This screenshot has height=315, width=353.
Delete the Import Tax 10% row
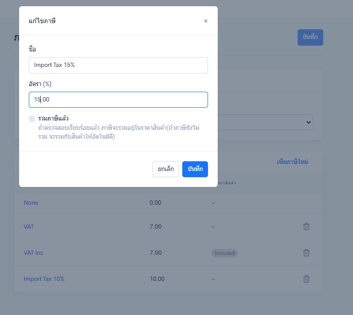click(306, 279)
